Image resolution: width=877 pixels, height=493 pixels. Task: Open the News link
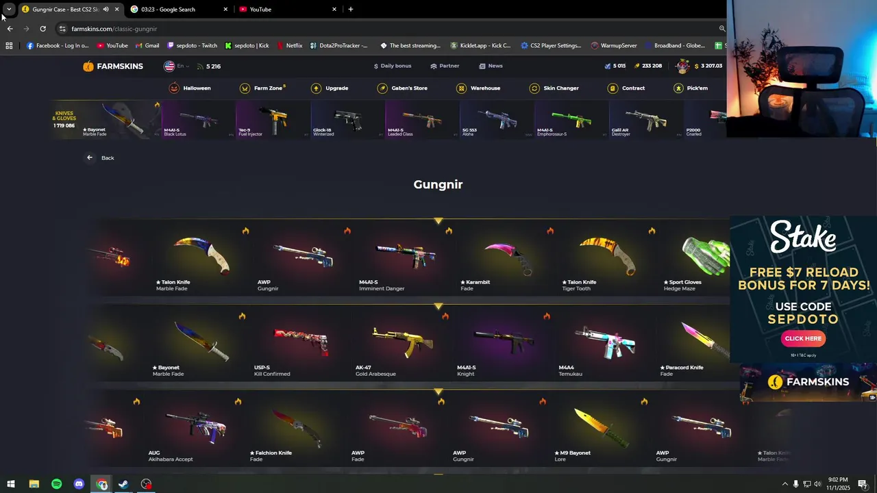pyautogui.click(x=491, y=66)
